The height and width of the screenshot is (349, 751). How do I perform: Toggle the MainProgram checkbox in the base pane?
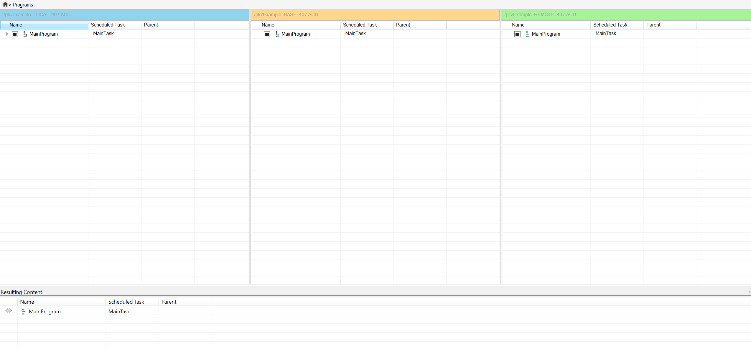pos(267,34)
